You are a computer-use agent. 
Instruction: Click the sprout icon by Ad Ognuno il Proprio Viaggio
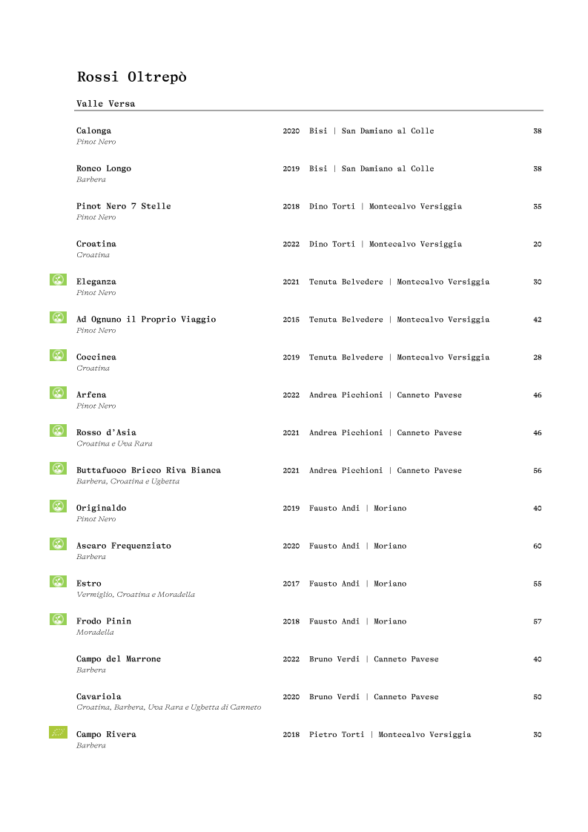pyautogui.click(x=58, y=317)
